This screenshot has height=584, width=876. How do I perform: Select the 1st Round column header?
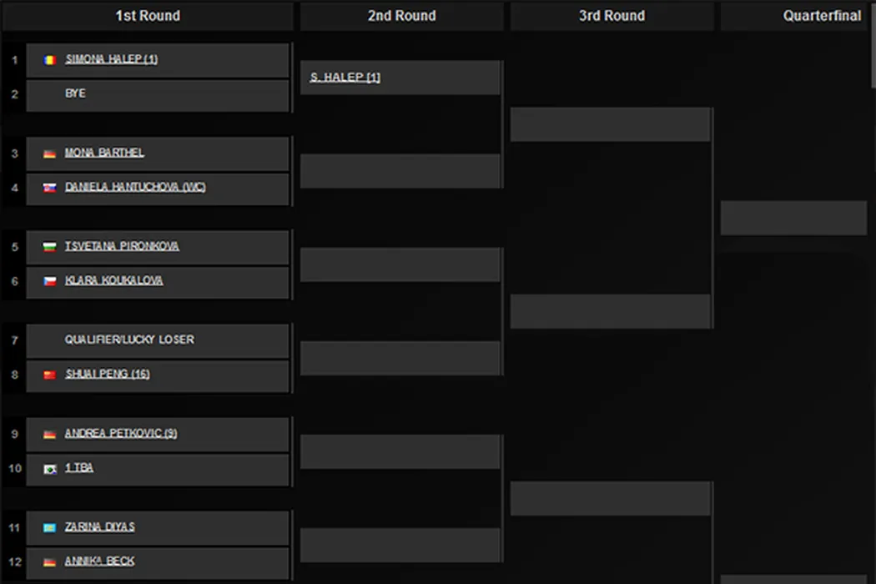point(148,16)
